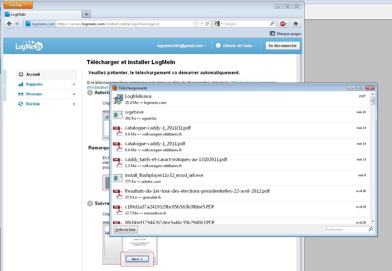
Task: Expand the Rapports submenu arrow
Action: 74,84
